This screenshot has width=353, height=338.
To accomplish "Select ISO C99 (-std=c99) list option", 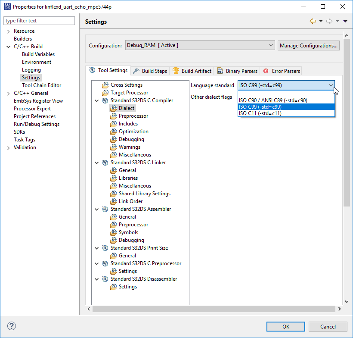I will (286, 106).
